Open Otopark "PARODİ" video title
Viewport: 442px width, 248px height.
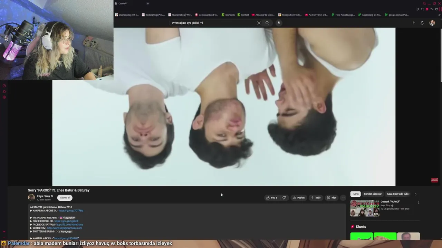[390, 202]
